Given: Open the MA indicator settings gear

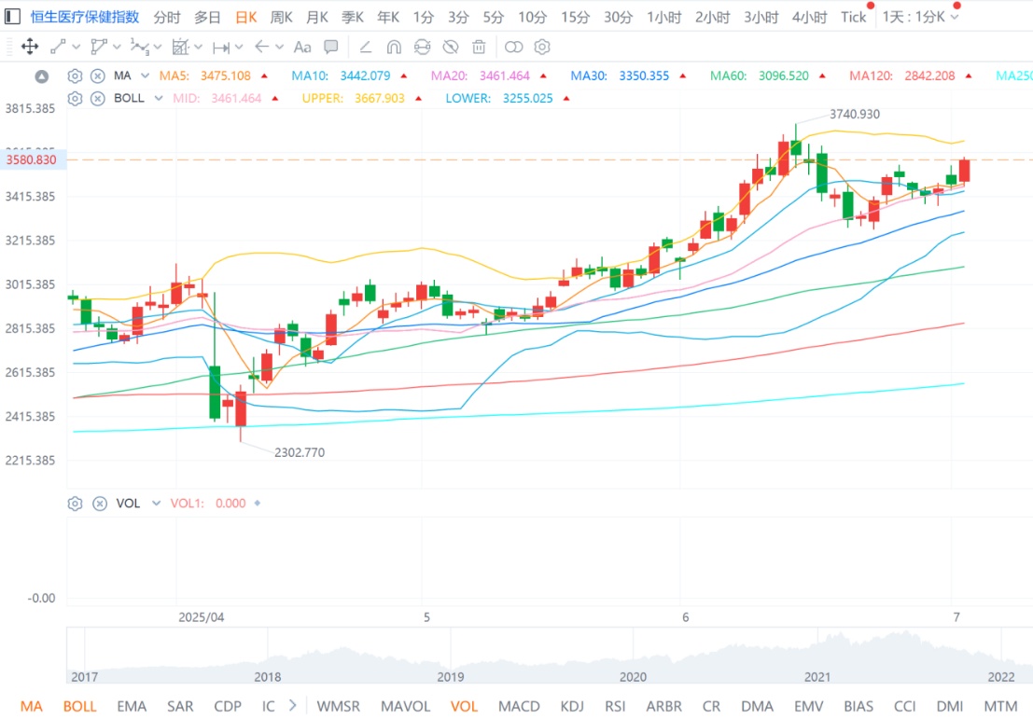Looking at the screenshot, I should pyautogui.click(x=76, y=76).
